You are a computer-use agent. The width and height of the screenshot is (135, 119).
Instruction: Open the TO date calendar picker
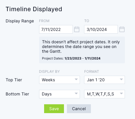coord(122,29)
